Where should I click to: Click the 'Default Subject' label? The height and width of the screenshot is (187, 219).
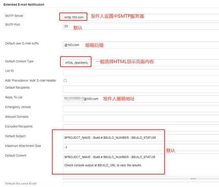(15, 136)
